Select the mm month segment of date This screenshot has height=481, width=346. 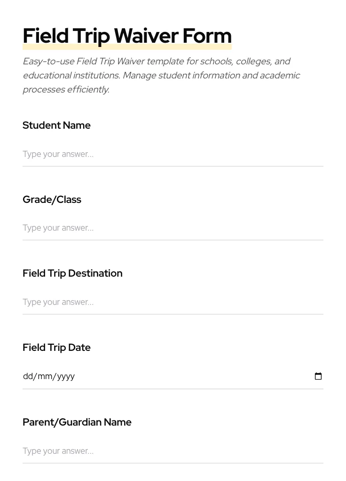(45, 376)
